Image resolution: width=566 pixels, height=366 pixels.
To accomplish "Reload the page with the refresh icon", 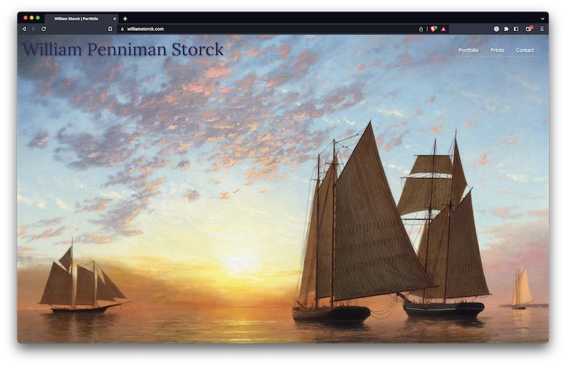I will click(44, 29).
